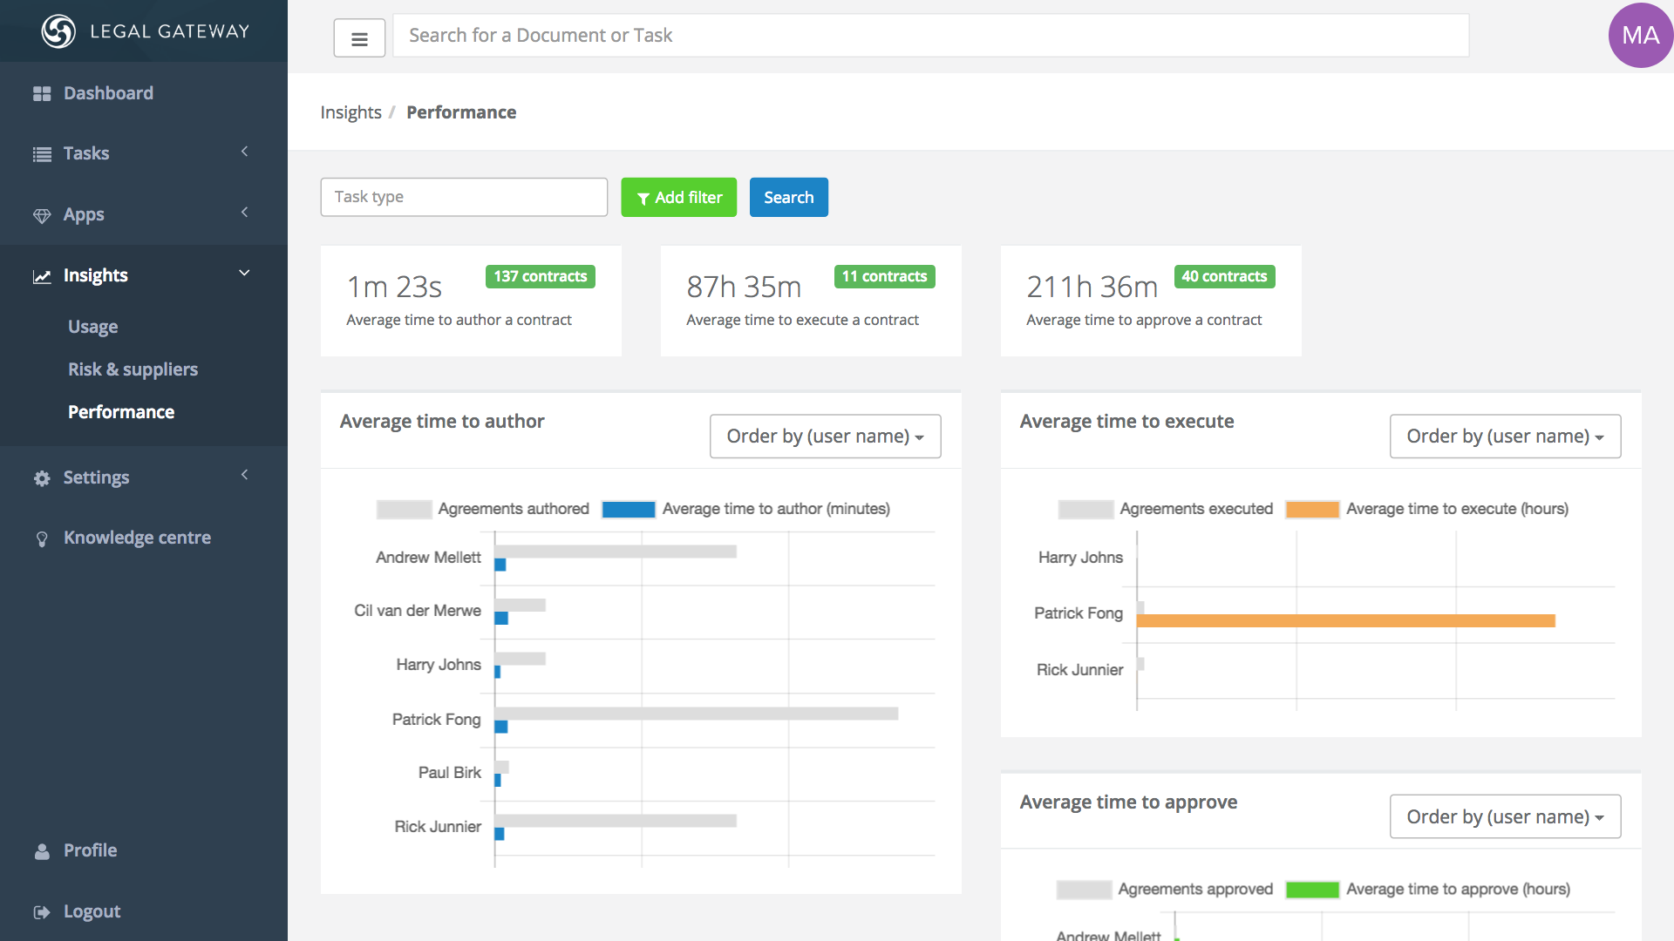Click the hamburger menu toggle button
Screen dimensions: 1674x941
(359, 38)
